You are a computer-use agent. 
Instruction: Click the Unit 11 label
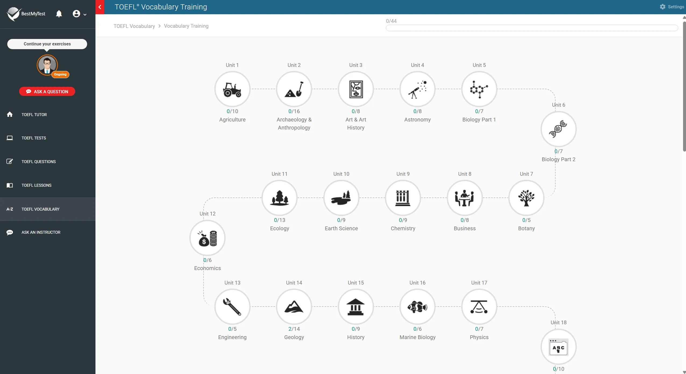click(x=279, y=174)
